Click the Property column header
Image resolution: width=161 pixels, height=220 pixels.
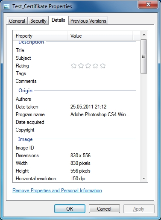(x=41, y=36)
